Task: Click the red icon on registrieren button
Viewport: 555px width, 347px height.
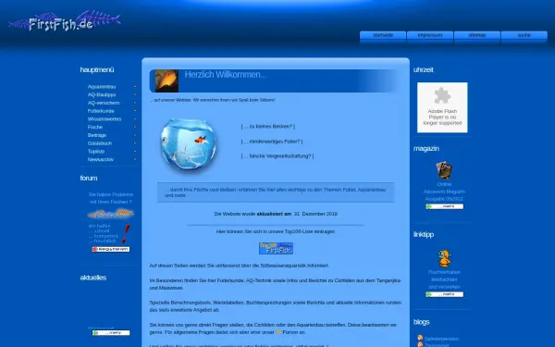Action: coord(95,249)
